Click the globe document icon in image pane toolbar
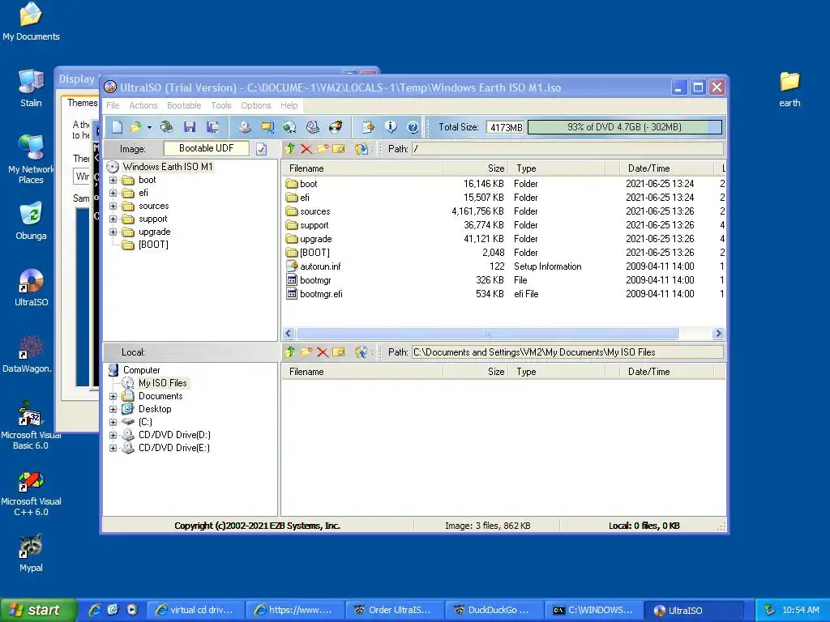 pyautogui.click(x=362, y=149)
